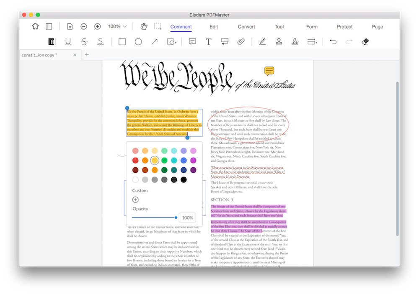The height and width of the screenshot is (294, 419).
Task: Select the Arrow drawing tool
Action: tap(155, 42)
